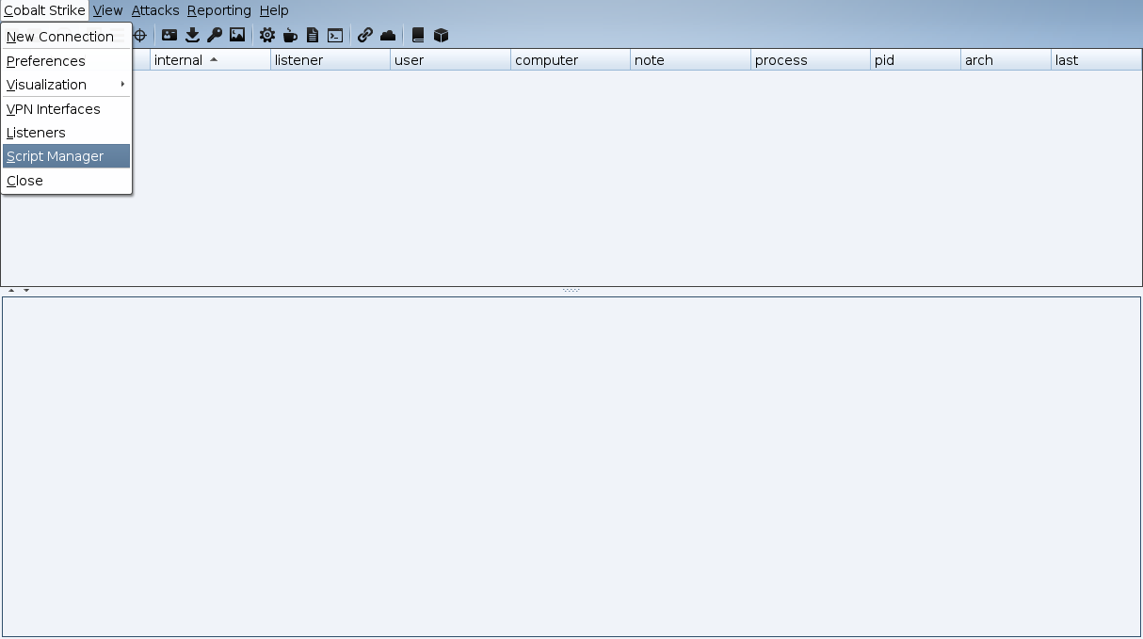This screenshot has width=1143, height=639.
Task: Click the cube about icon
Action: [x=441, y=36]
